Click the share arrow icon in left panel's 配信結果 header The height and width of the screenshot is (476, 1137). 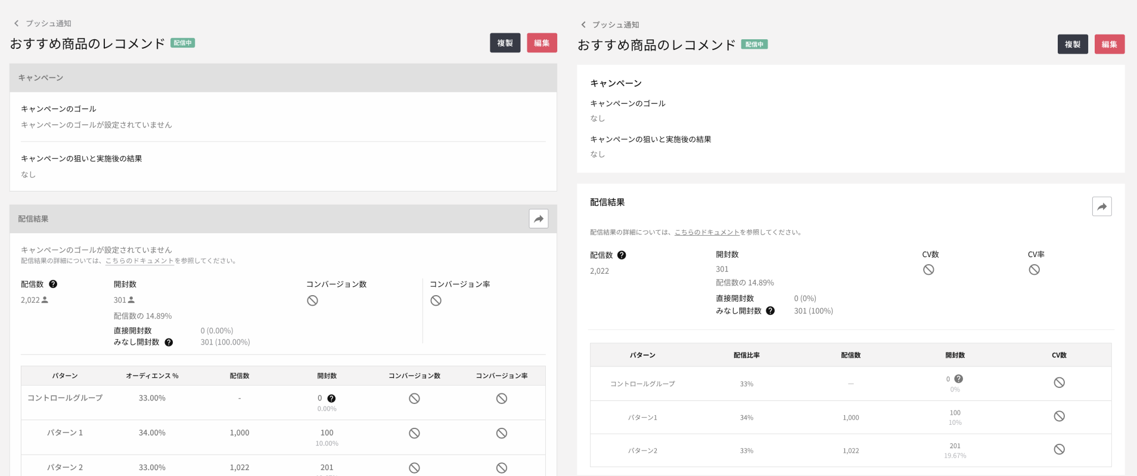[x=539, y=219]
